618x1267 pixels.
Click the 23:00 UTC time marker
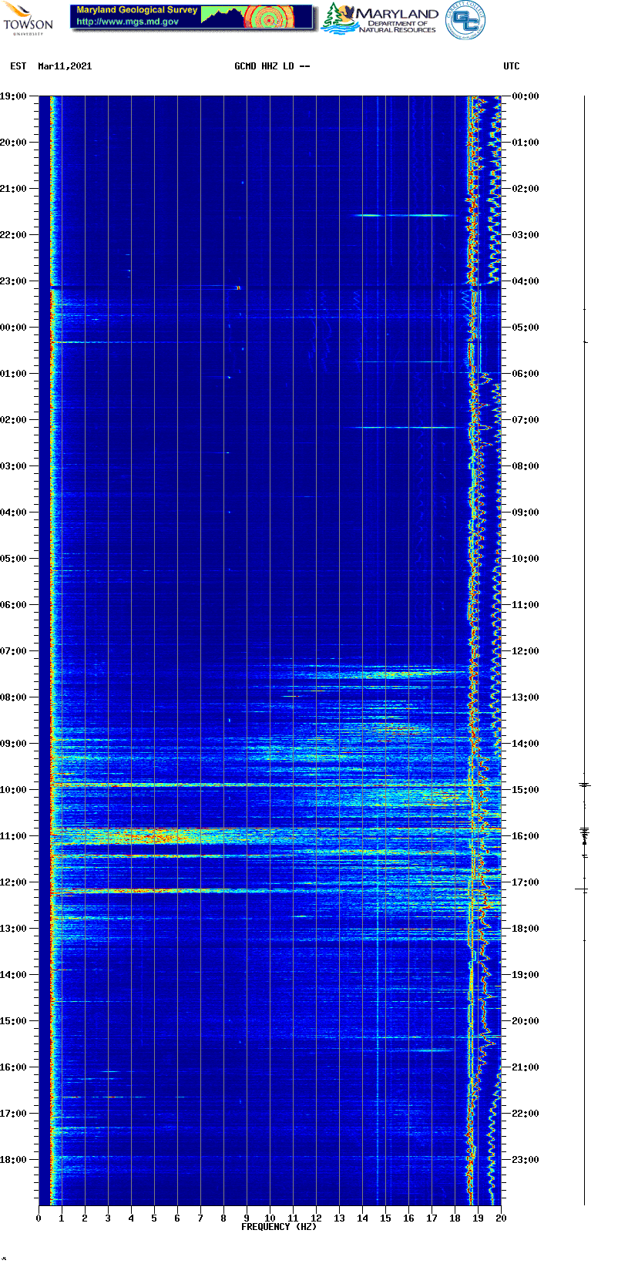(x=526, y=1160)
